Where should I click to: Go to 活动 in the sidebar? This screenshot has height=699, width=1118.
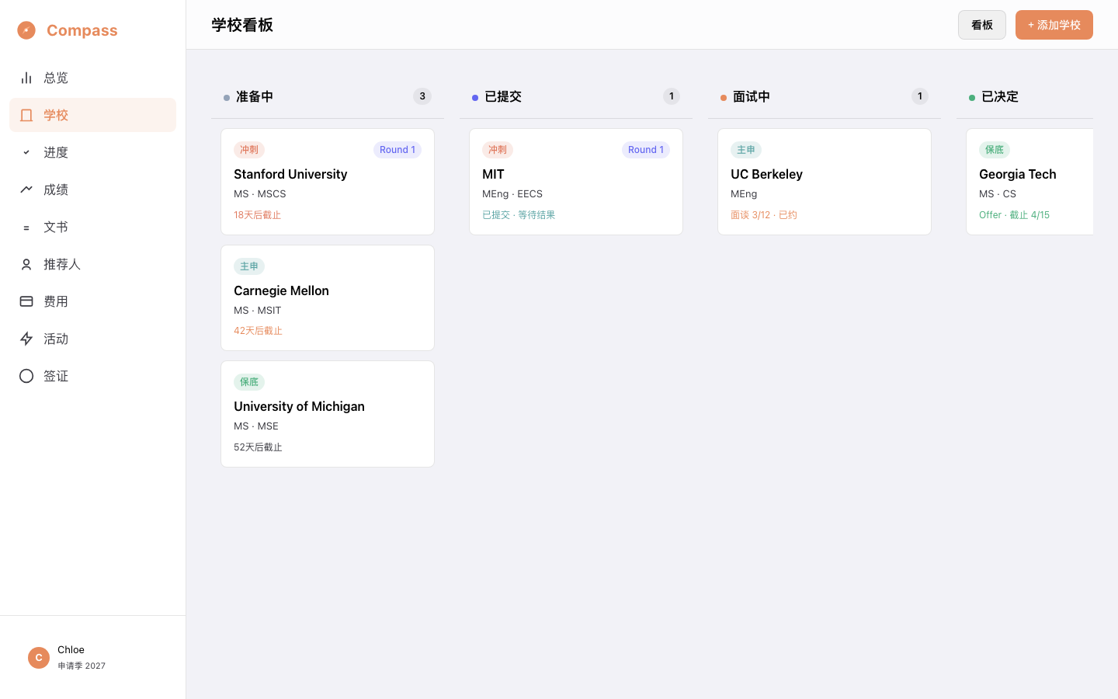coord(92,339)
